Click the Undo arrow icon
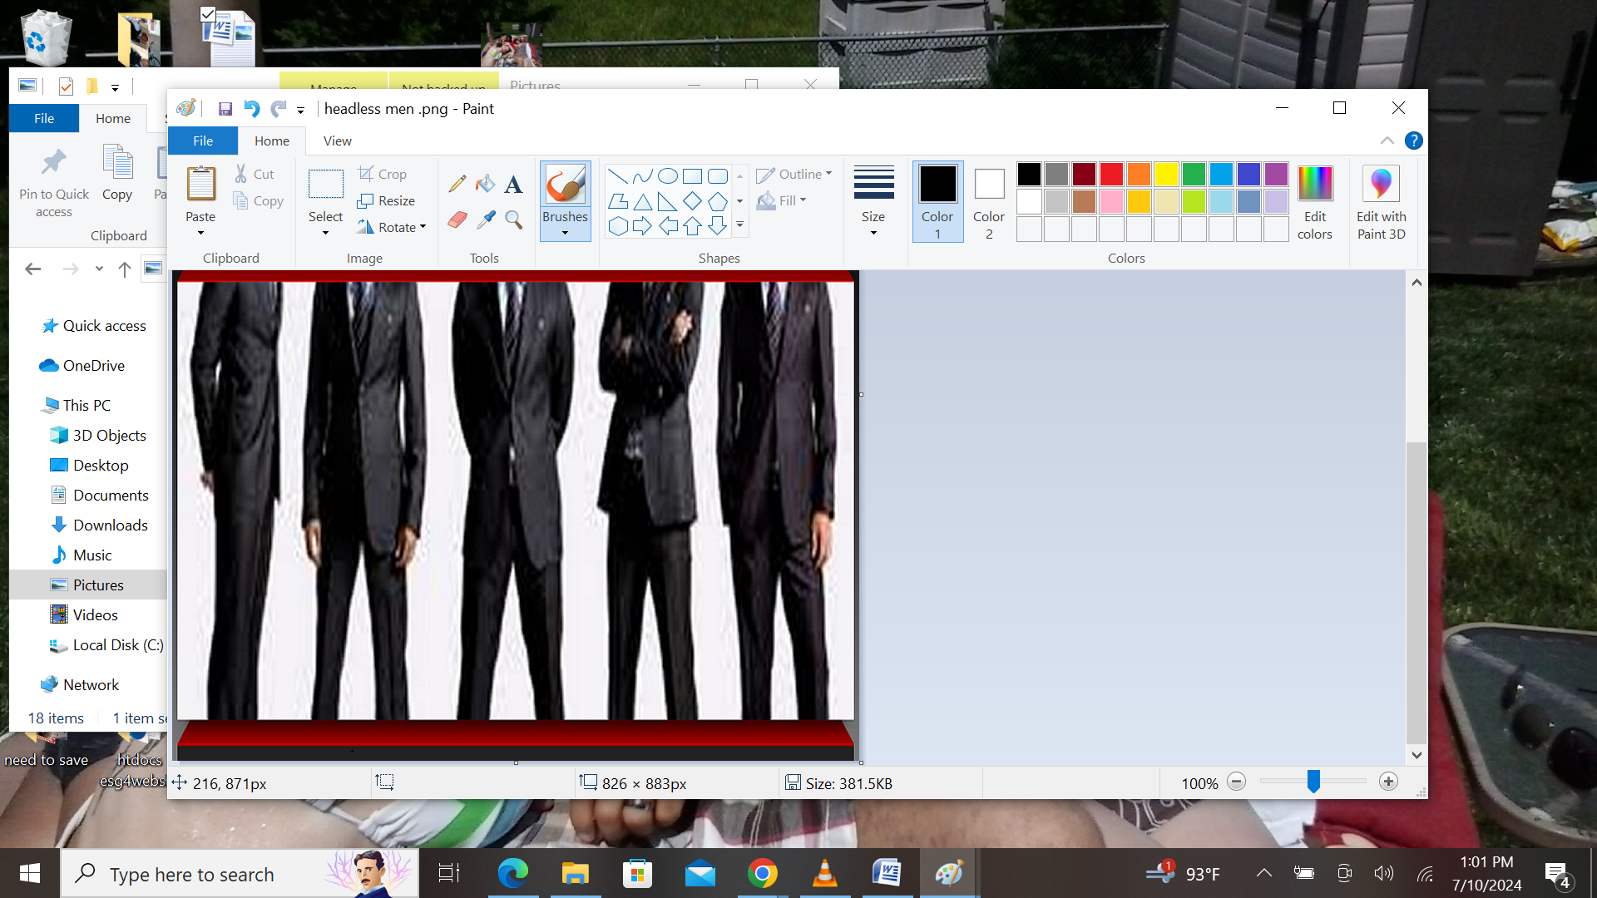 pos(251,109)
